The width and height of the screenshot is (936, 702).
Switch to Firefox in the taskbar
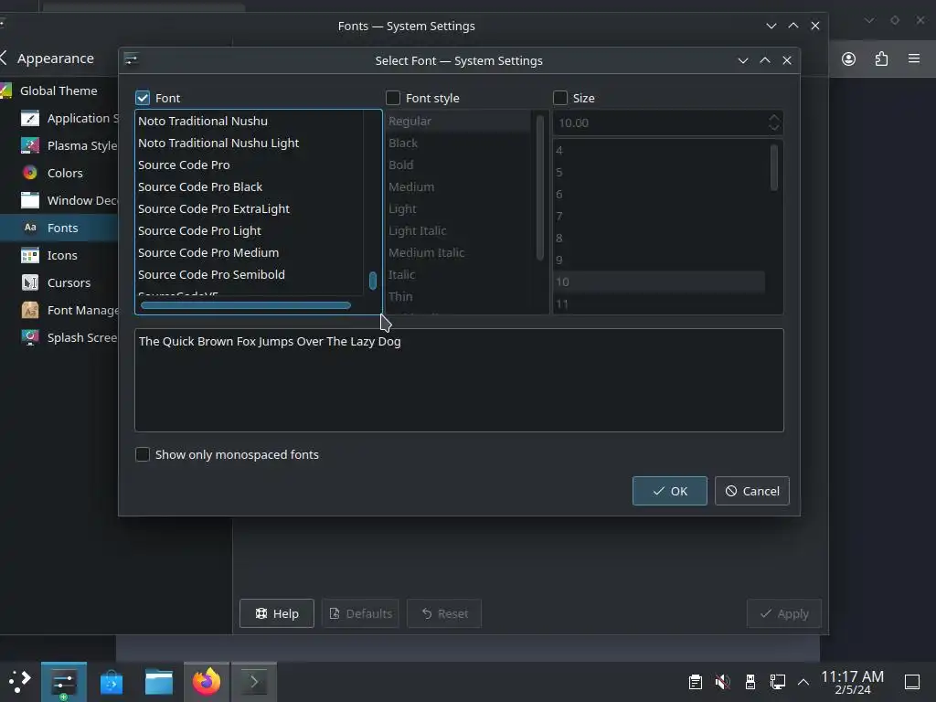207,682
